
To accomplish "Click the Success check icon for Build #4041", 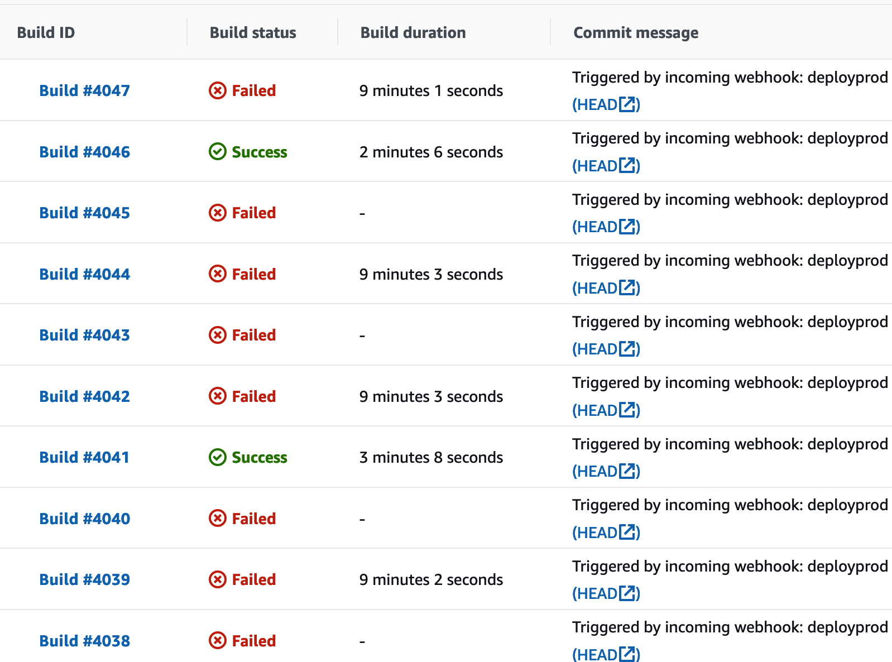I will tap(218, 457).
